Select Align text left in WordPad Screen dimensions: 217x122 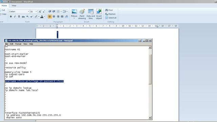pyautogui.click(x=50, y=17)
